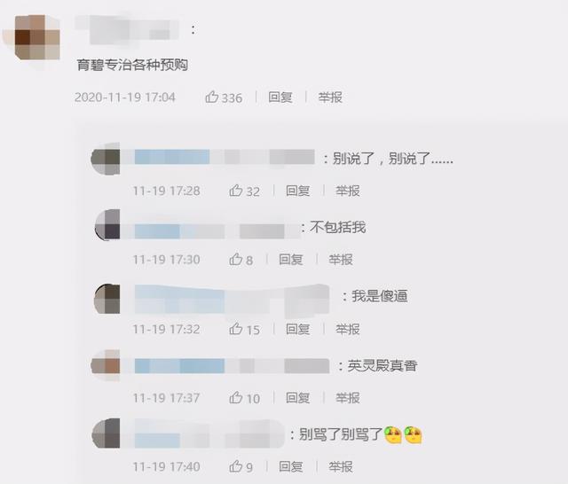Viewport: 568px width, 484px height.
Task: Reply to the 17:30 comment
Action: [x=291, y=260]
